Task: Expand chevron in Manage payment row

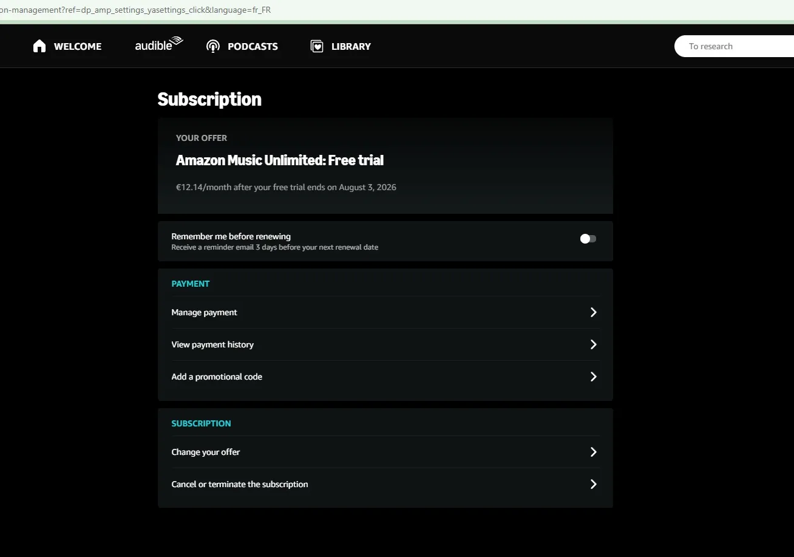Action: tap(594, 312)
